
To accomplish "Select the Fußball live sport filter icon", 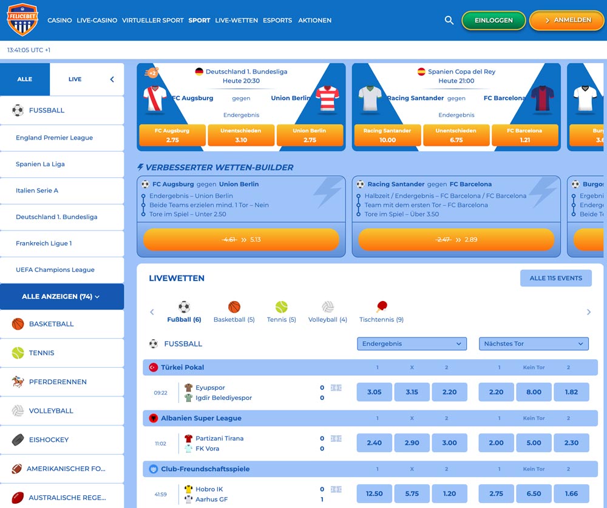I will [184, 306].
